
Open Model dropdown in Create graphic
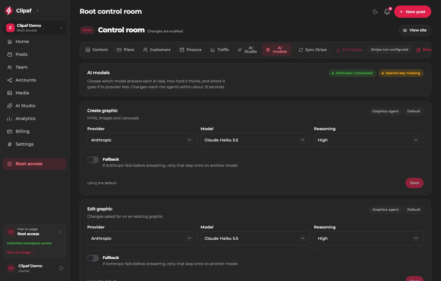pyautogui.click(x=255, y=140)
